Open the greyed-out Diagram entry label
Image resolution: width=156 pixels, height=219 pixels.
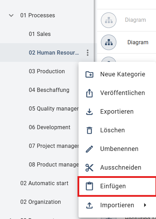point(135,20)
